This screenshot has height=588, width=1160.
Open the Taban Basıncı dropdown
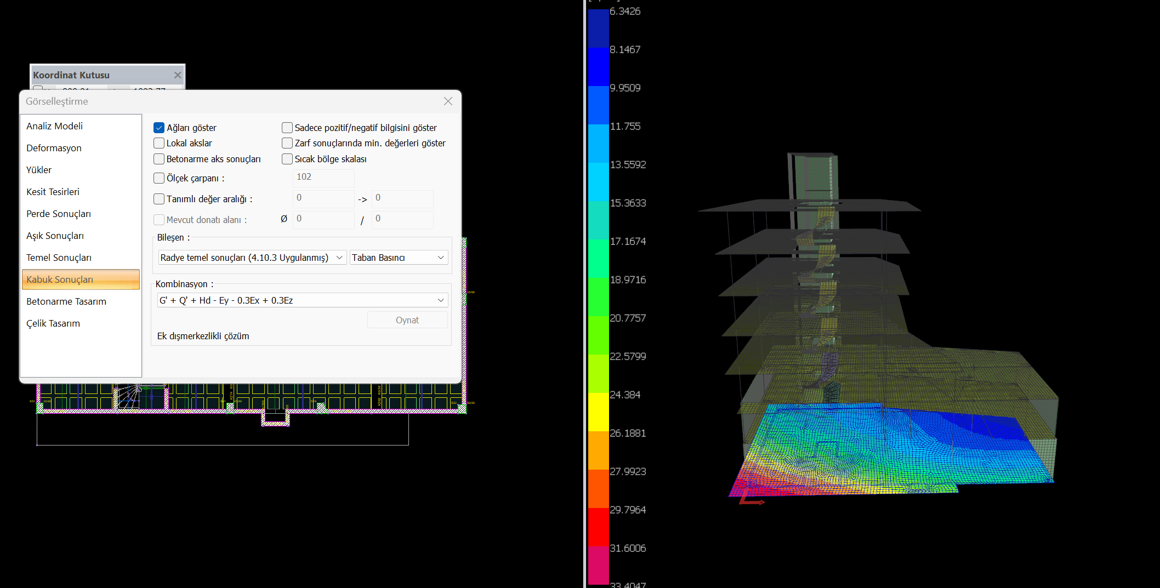coord(399,258)
